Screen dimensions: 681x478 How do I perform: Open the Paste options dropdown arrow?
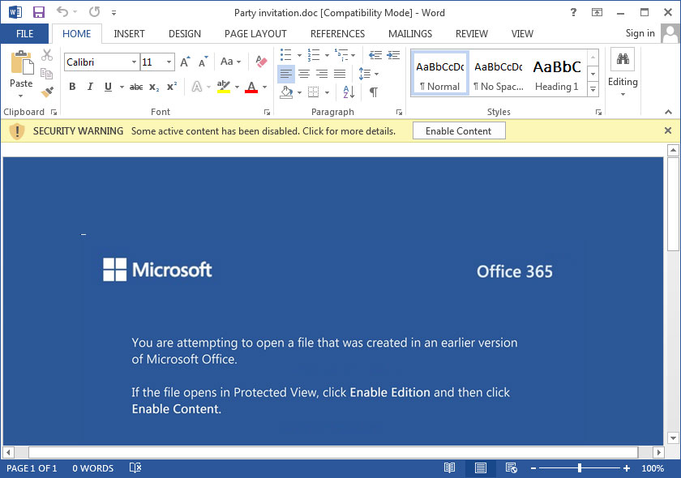[x=20, y=96]
